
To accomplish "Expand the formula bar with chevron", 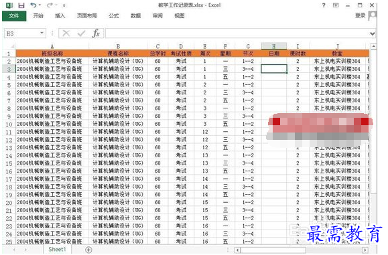I will [372, 33].
